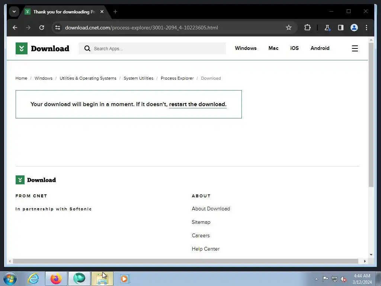Open Careers footer link

click(201, 235)
